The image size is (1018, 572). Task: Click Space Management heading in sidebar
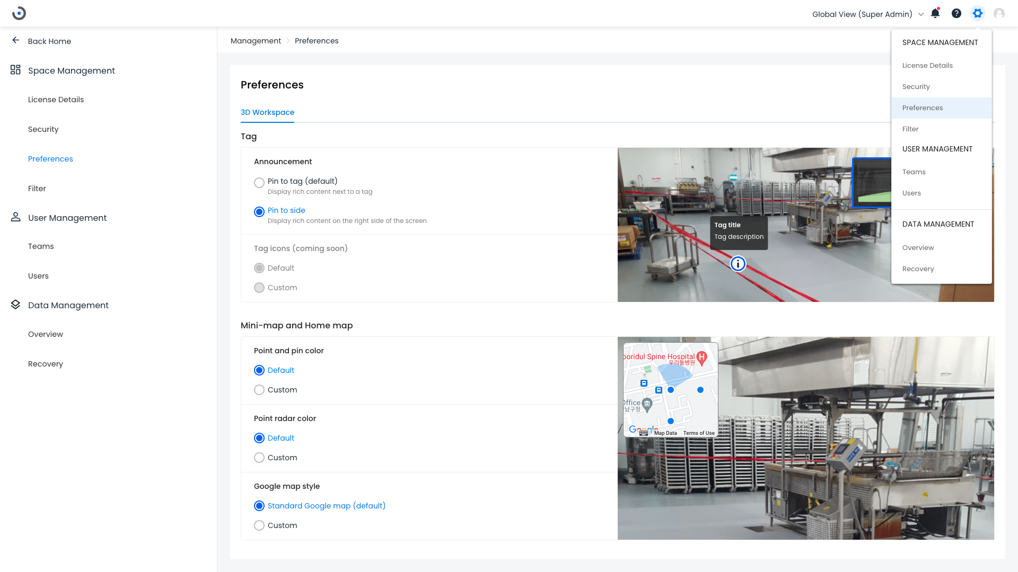71,70
